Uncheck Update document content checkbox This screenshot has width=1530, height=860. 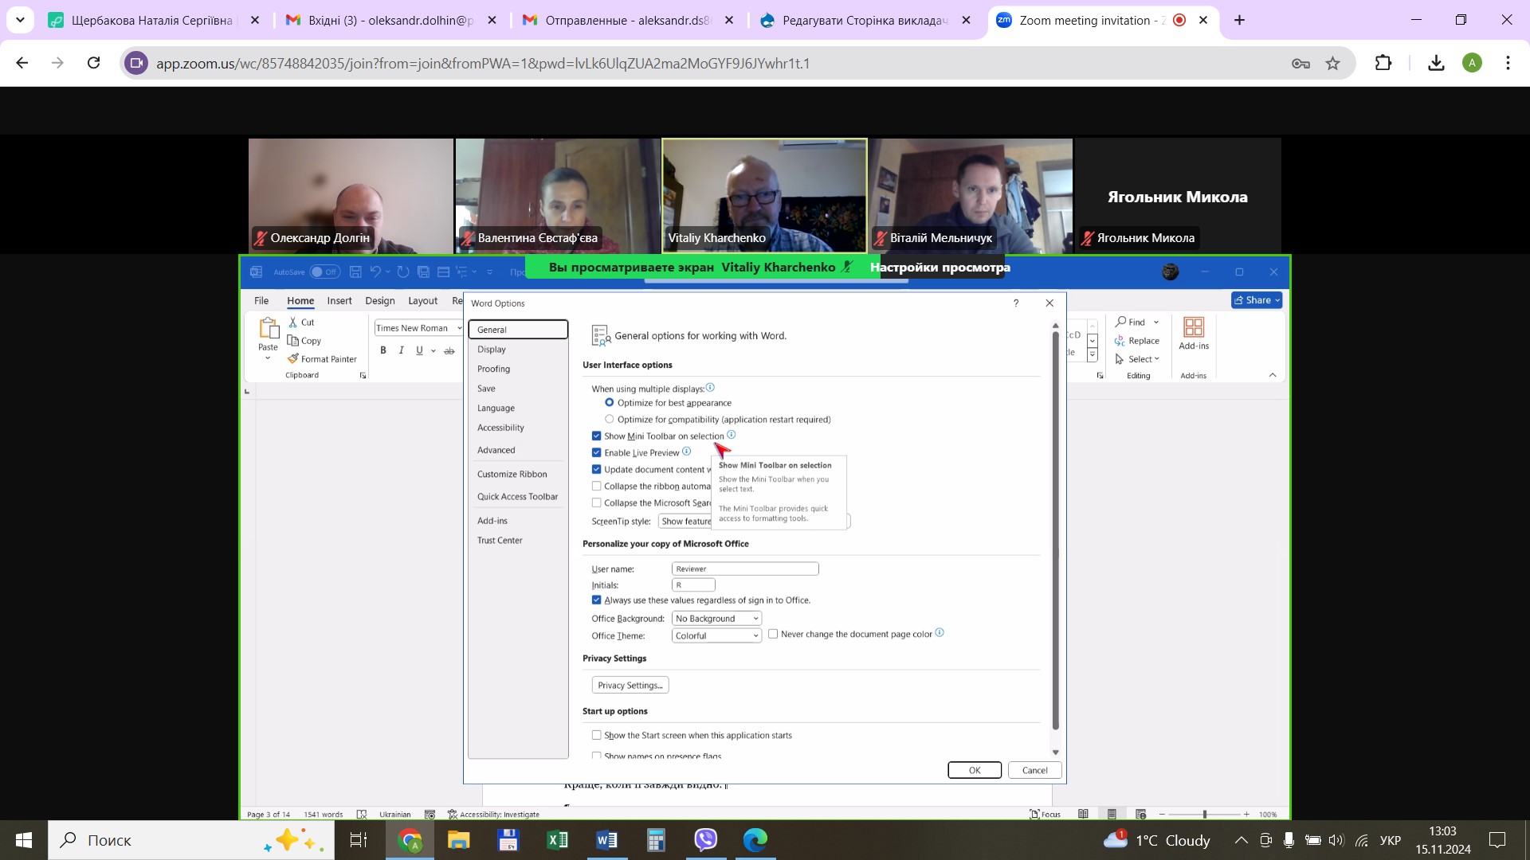(596, 469)
